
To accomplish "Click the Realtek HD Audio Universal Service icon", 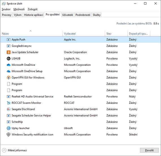I will (x=8, y=97).
